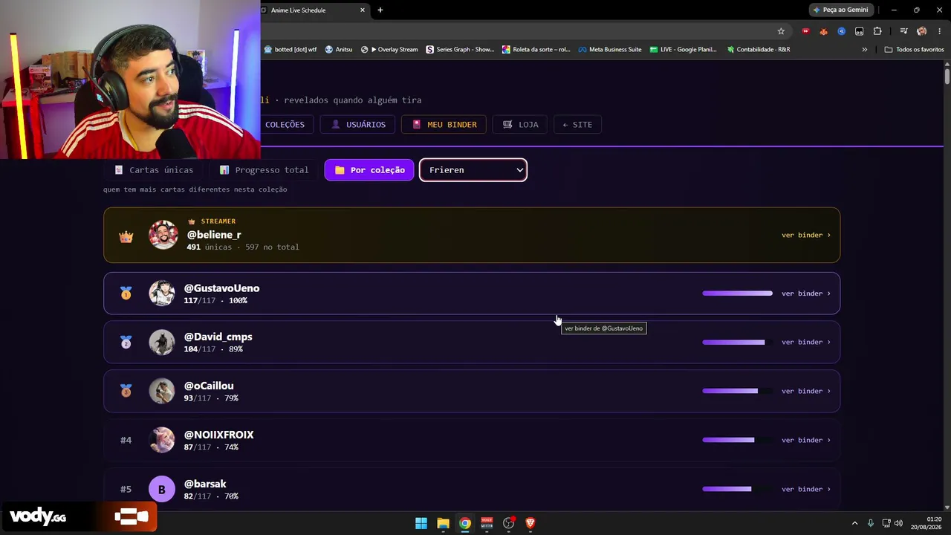Open the LIVE - Google Planilhas bookmark

(684, 50)
